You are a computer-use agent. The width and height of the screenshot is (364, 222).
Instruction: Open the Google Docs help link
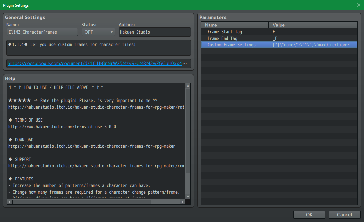[x=95, y=63]
